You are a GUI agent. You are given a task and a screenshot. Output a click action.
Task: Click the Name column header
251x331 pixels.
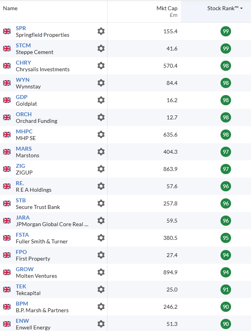coord(10,8)
